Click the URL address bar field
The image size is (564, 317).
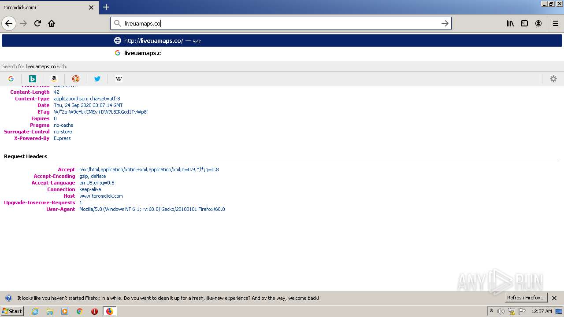tap(281, 23)
